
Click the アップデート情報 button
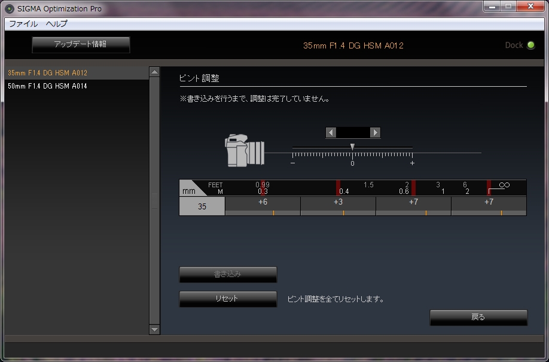[81, 44]
